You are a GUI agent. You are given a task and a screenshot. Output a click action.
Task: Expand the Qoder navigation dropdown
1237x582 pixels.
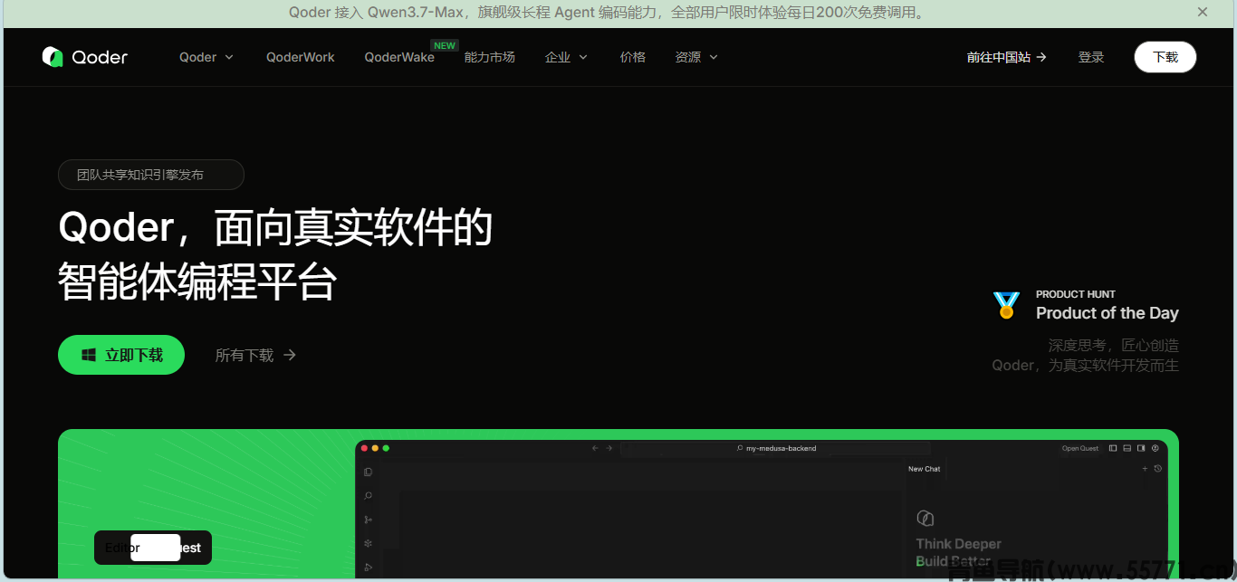click(x=206, y=57)
